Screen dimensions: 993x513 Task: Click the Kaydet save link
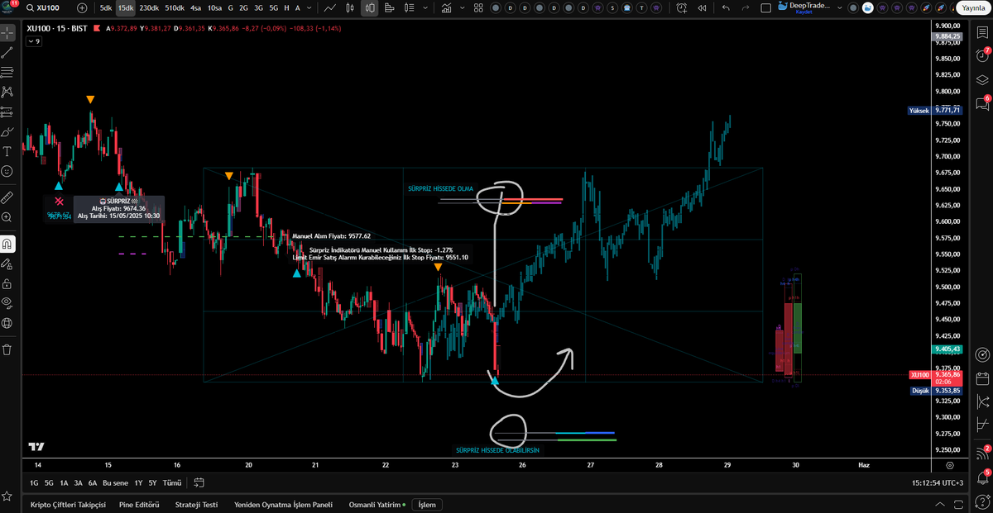click(x=804, y=12)
